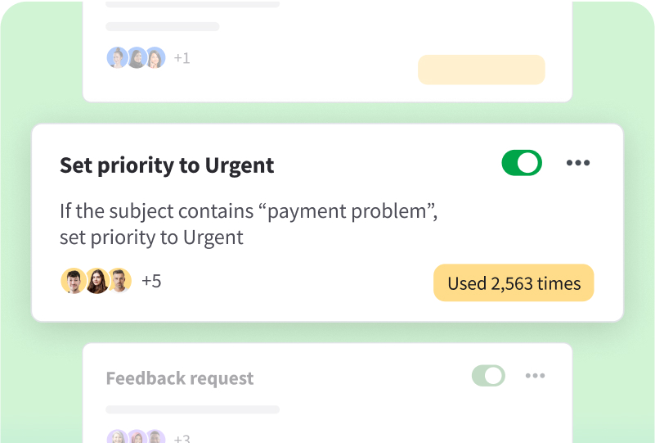Open the Feedback request more options menu
Screen dimensions: 655x443
point(535,376)
